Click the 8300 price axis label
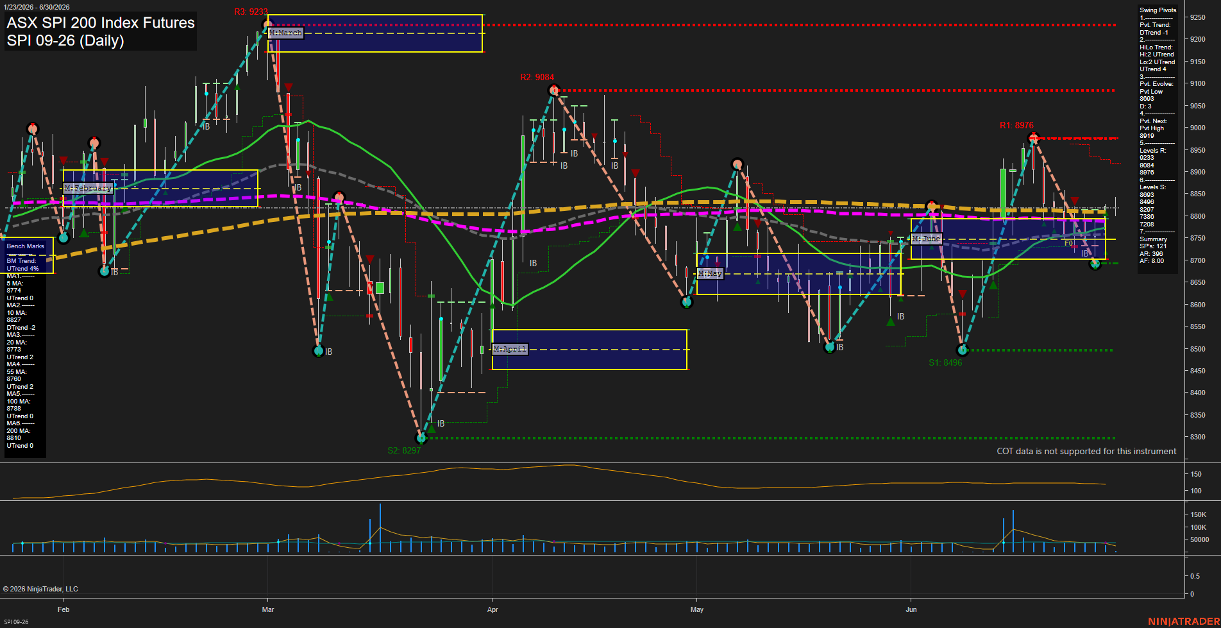This screenshot has width=1221, height=628. 1197,437
